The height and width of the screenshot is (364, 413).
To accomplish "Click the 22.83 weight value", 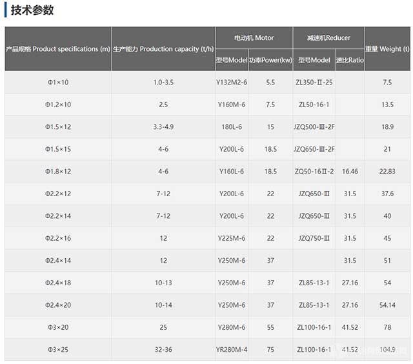I will (x=387, y=172).
